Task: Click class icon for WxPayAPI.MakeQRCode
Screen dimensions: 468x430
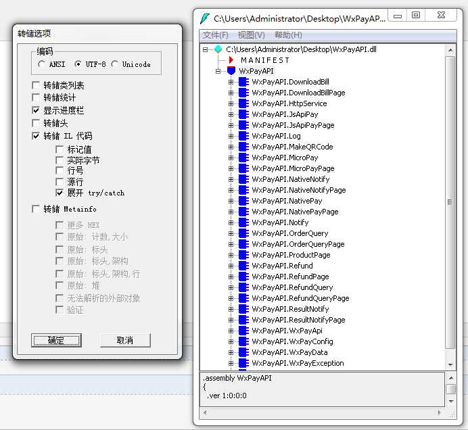Action: [243, 147]
